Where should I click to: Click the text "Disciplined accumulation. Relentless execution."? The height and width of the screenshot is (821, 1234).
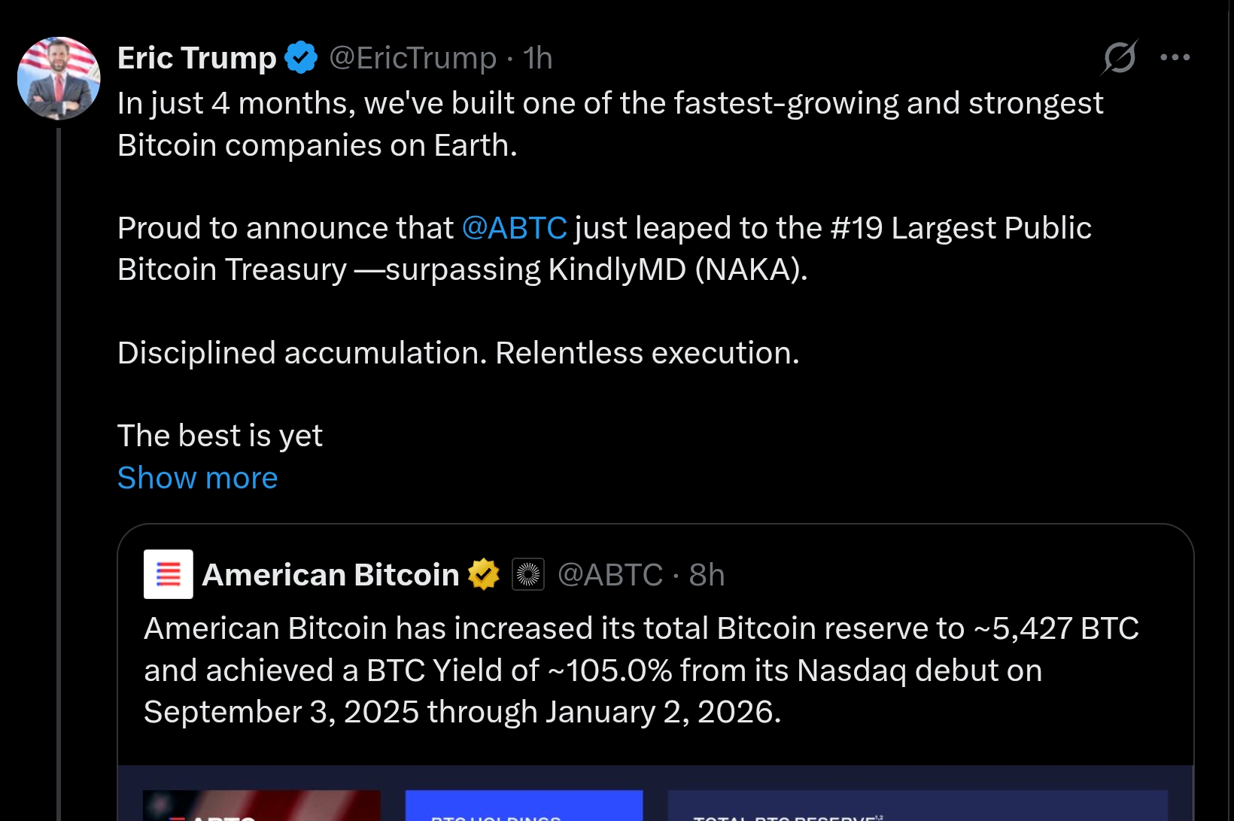(x=458, y=353)
